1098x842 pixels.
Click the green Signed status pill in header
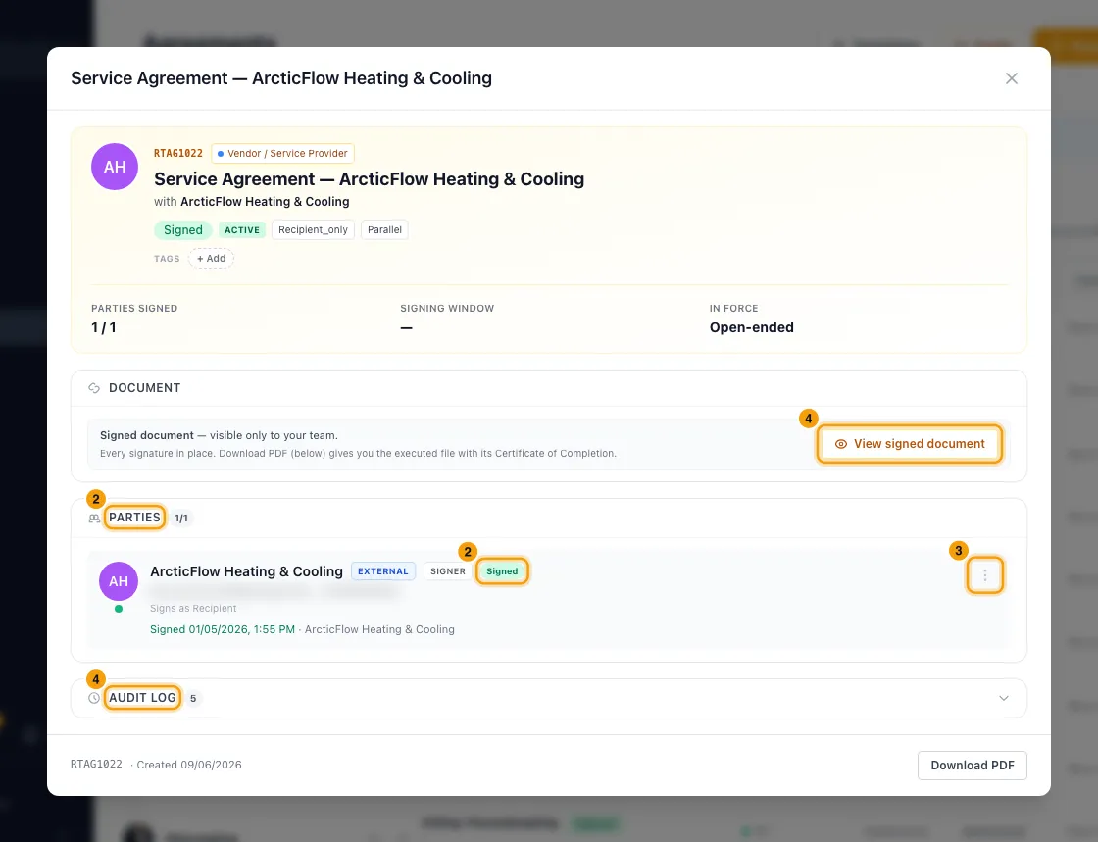[x=182, y=229]
